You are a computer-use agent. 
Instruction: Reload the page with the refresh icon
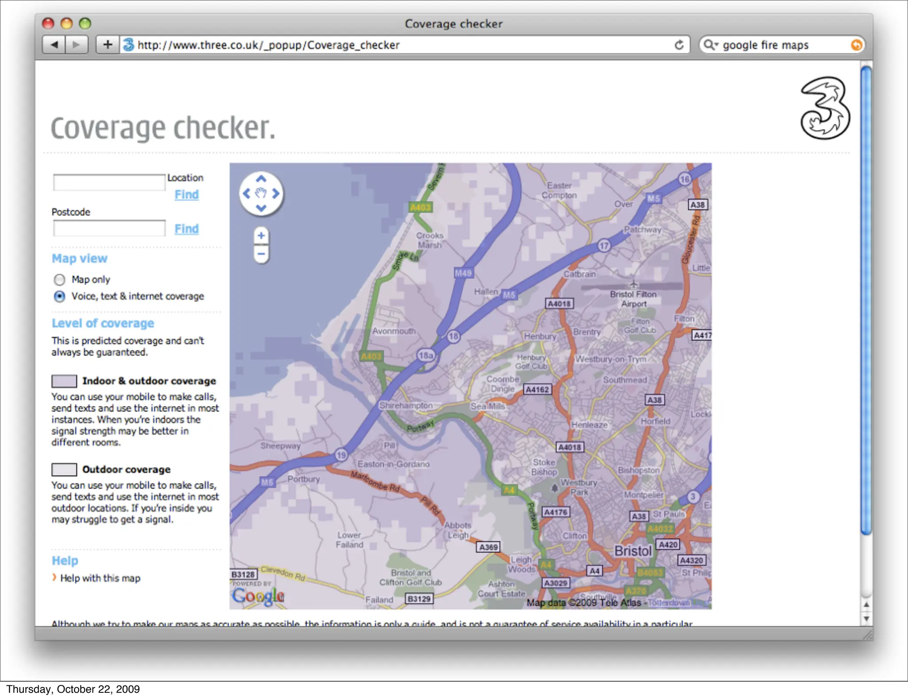[x=679, y=45]
